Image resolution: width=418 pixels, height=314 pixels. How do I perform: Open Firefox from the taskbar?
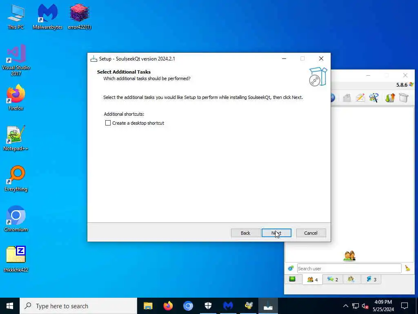168,306
